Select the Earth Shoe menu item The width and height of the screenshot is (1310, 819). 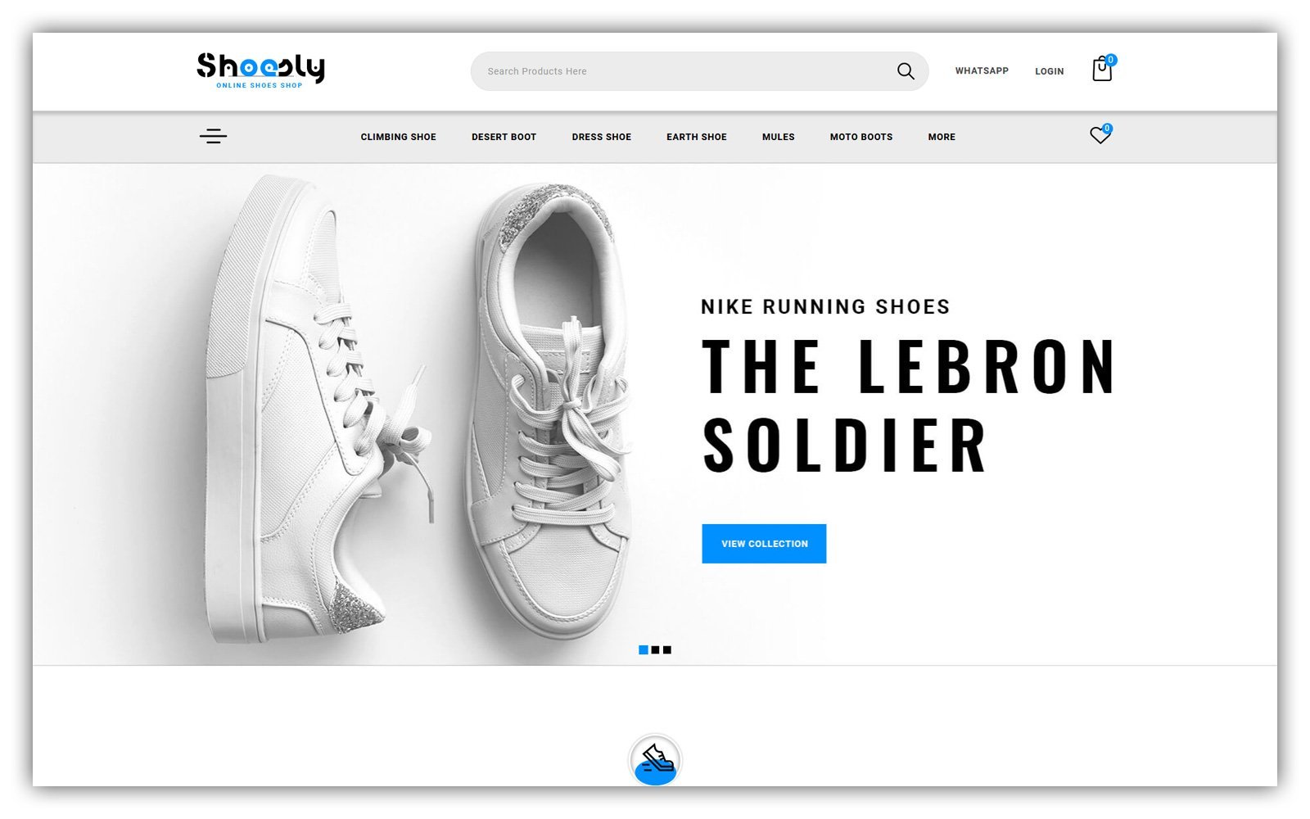coord(696,137)
